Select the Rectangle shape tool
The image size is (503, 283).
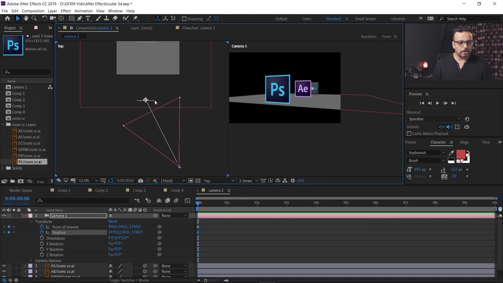tap(72, 18)
